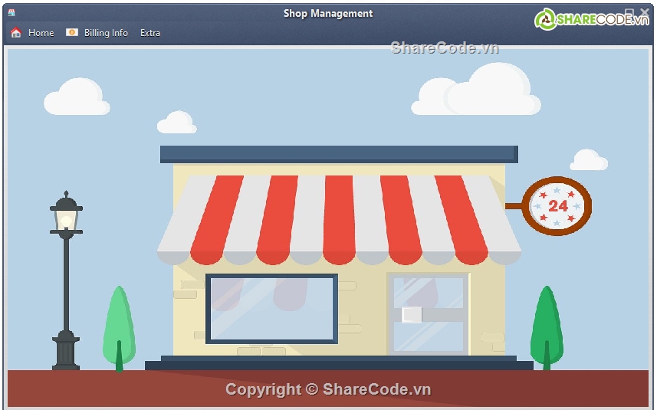Click the shop's glass door
The width and height of the screenshot is (657, 410).
tap(429, 313)
